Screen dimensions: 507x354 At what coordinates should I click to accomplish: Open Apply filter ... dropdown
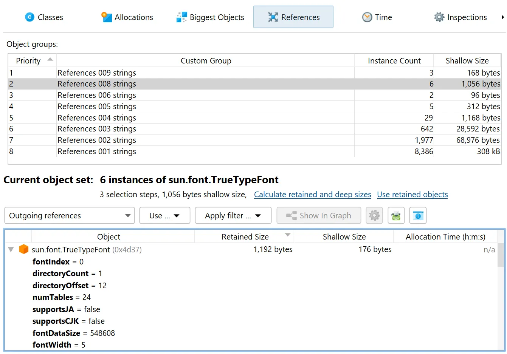[x=233, y=215]
